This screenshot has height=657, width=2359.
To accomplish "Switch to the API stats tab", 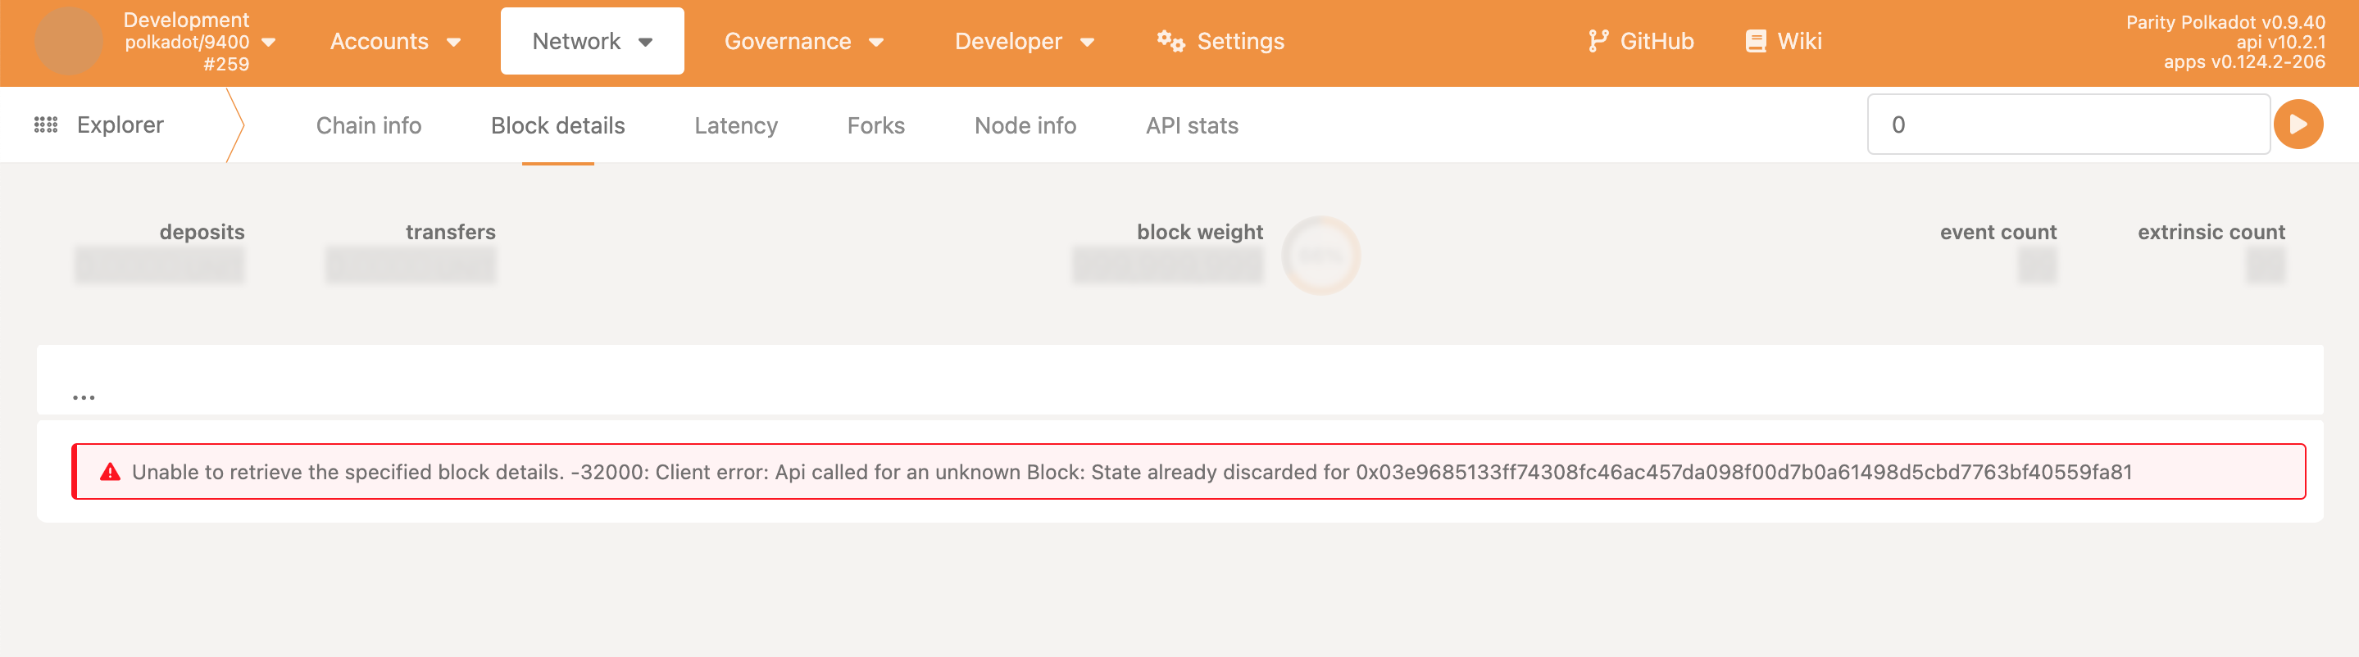I will point(1192,125).
